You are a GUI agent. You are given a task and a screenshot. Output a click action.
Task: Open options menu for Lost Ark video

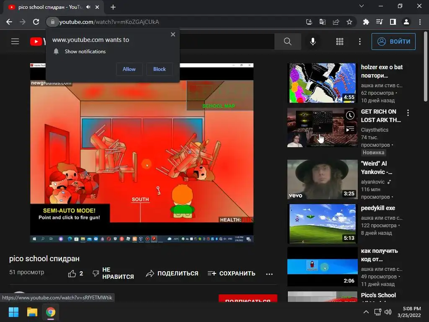point(408,112)
